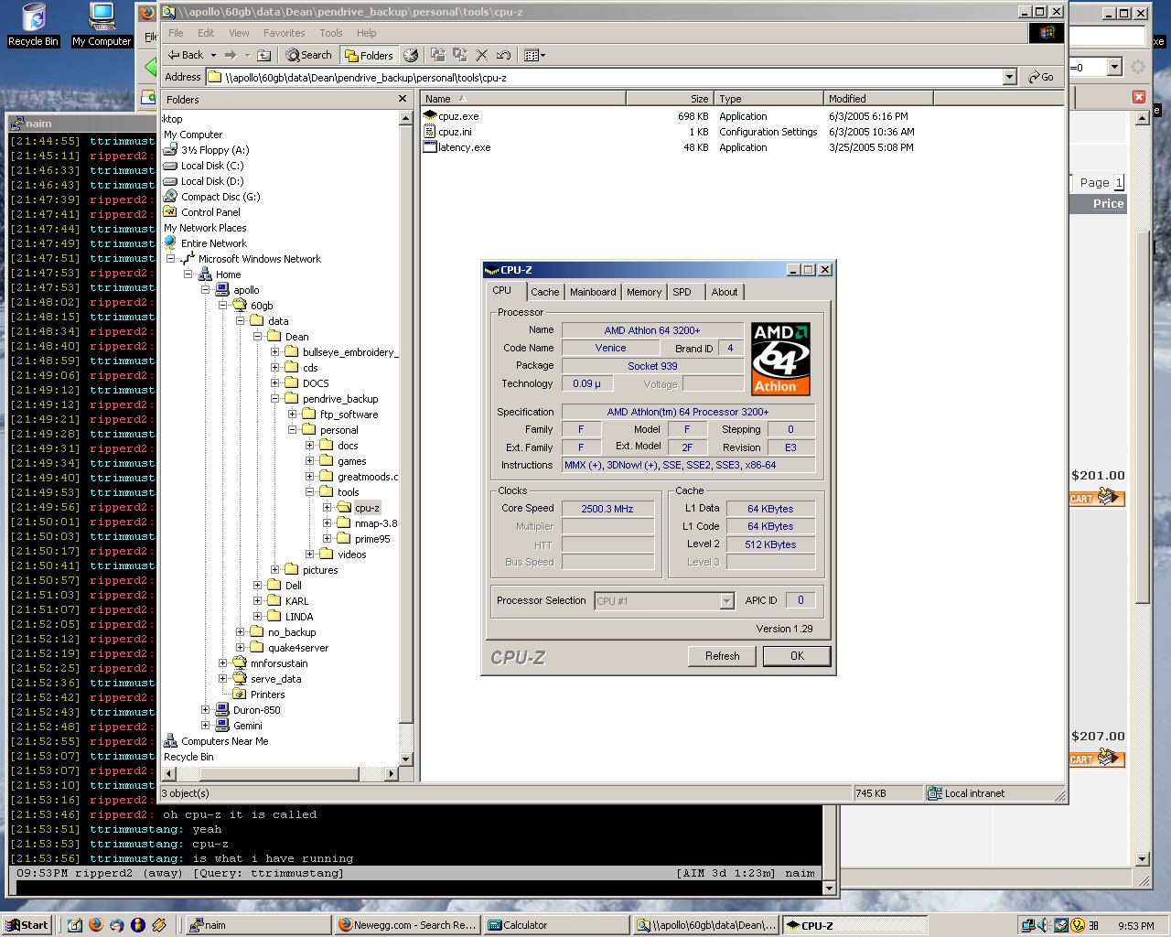Select Local Disk (C:) in tree
The height and width of the screenshot is (937, 1171).
coord(211,166)
